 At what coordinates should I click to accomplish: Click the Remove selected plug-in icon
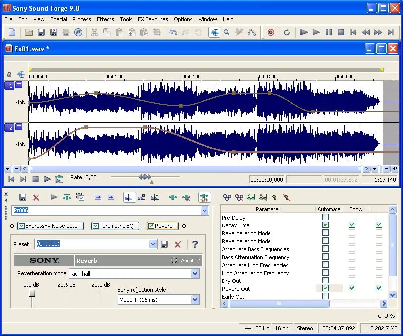point(186,197)
